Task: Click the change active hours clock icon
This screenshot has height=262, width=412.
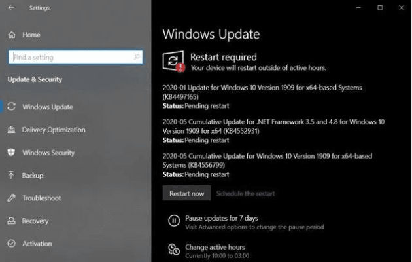Action: [x=173, y=250]
